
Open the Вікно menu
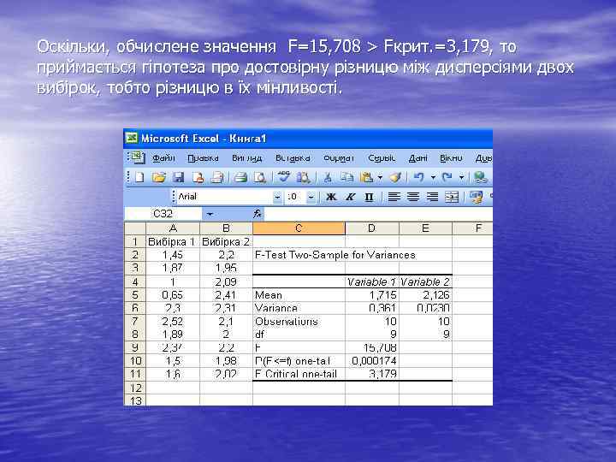point(451,158)
